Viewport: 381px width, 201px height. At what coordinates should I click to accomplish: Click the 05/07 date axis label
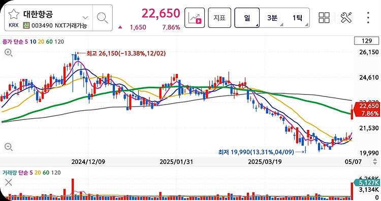(x=353, y=162)
